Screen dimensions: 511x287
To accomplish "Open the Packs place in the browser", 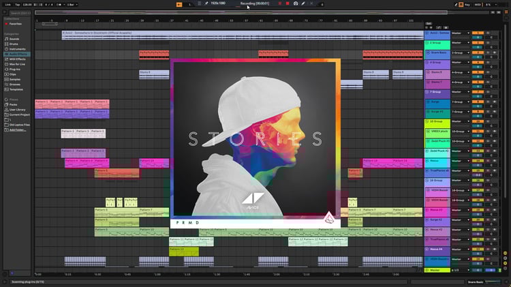I will click(x=13, y=105).
